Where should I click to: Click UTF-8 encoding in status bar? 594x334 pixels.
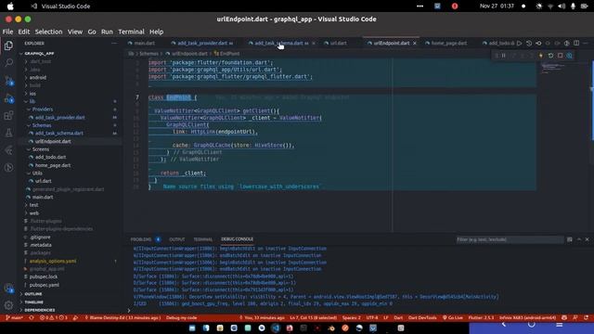(x=372, y=317)
